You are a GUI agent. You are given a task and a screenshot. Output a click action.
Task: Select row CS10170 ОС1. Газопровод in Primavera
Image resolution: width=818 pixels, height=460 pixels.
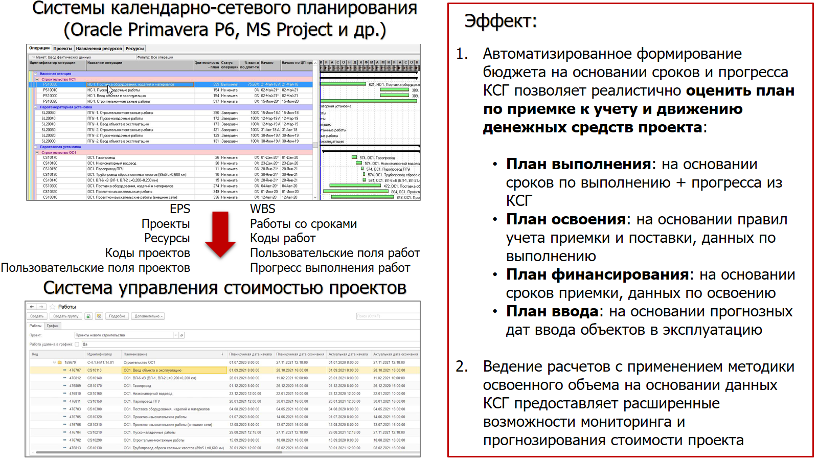(174, 157)
